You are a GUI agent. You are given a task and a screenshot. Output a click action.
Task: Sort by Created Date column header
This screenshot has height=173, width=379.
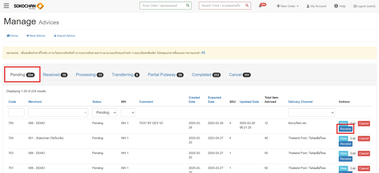[x=194, y=100]
